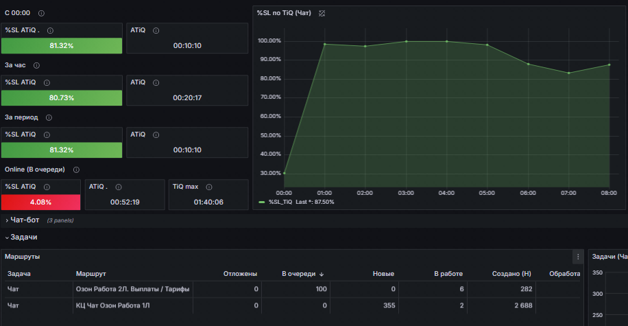The height and width of the screenshot is (326, 628).
Task: Click the 100 in queue value
Action: tap(322, 289)
